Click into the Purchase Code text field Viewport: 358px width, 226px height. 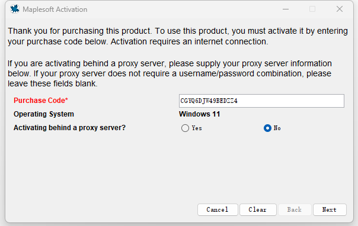coord(261,101)
